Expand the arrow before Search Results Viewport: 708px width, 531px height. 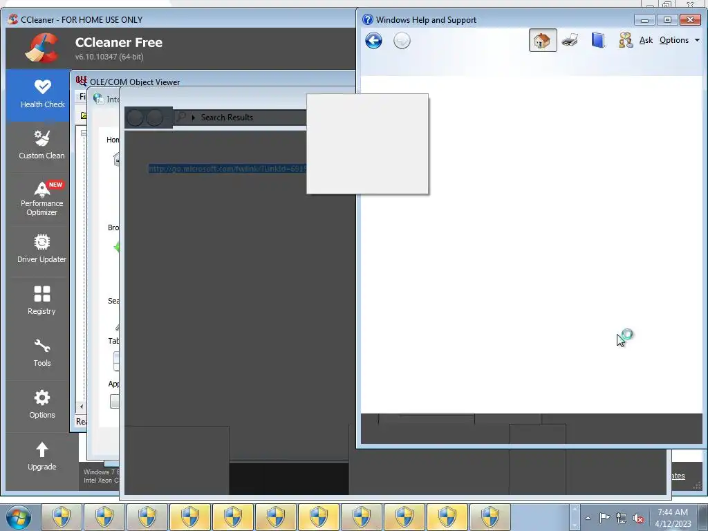point(194,118)
